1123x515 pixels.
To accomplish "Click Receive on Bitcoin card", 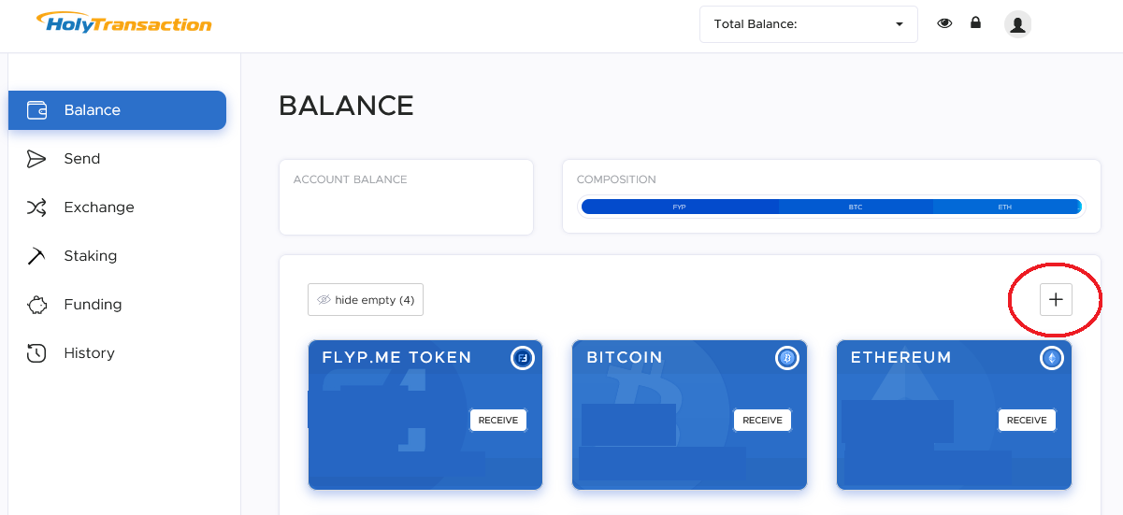I will coord(762,421).
